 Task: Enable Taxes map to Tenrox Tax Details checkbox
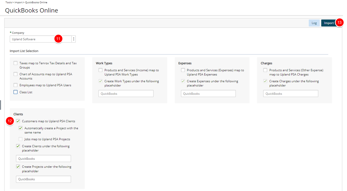pyautogui.click(x=15, y=63)
